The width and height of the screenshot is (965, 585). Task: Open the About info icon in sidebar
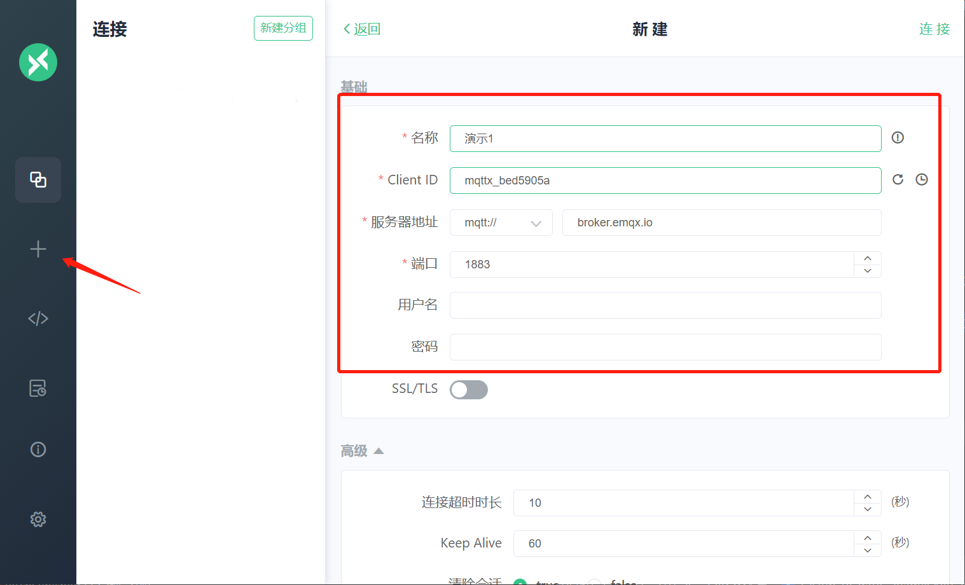click(x=38, y=450)
